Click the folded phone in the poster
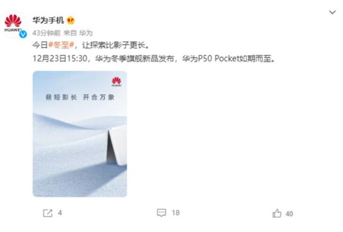343x232 pixels. (117, 145)
